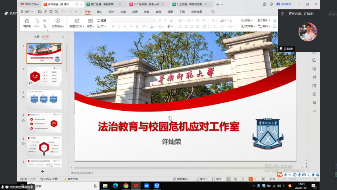Image resolution: width=337 pixels, height=190 pixels.
Task: Open the Insert (插入) ribbon tab
Action: [100, 12]
